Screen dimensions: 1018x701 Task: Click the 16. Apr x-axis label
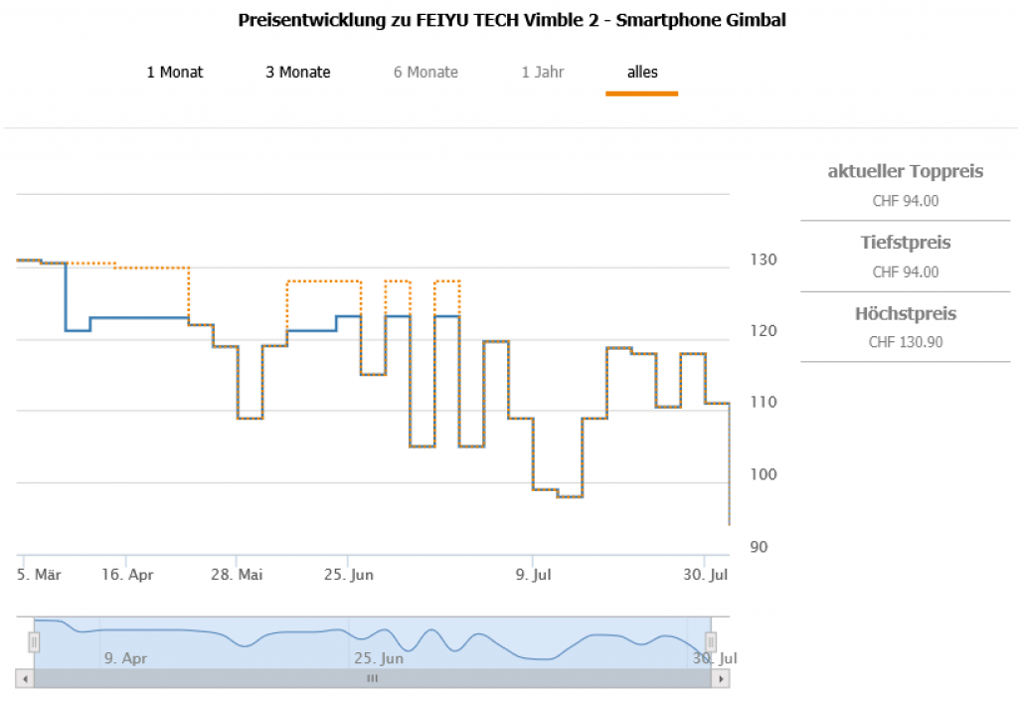point(129,574)
